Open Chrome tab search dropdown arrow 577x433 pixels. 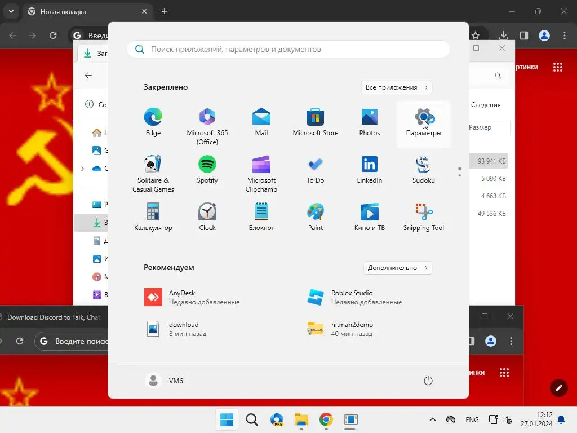point(11,11)
